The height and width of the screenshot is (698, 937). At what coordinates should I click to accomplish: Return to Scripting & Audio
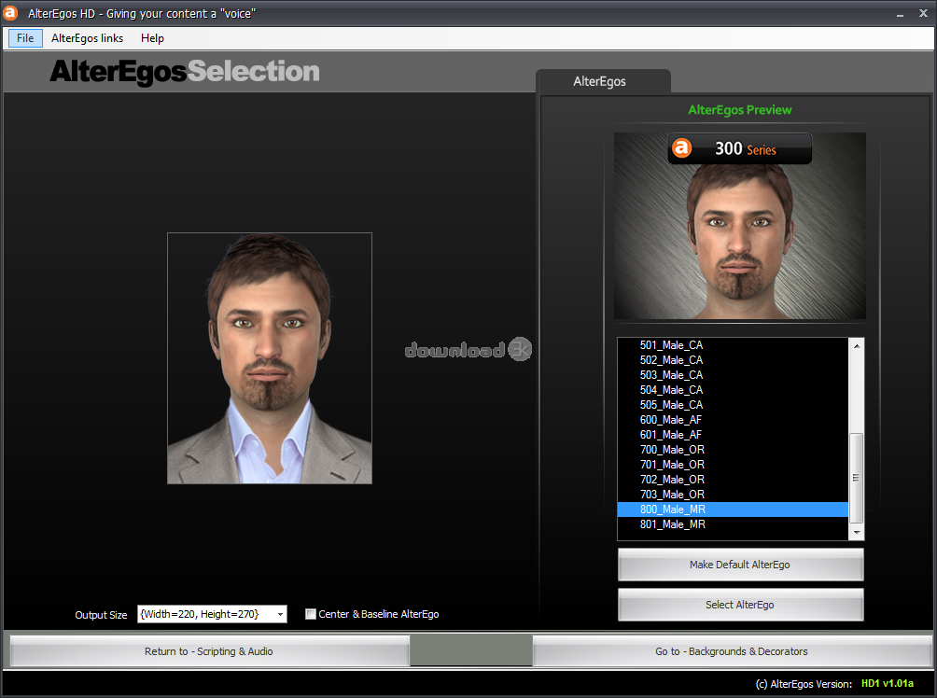209,651
